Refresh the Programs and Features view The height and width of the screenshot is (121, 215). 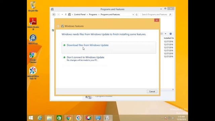pos(137,14)
